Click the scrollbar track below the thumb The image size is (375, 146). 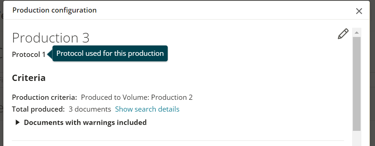(357, 138)
